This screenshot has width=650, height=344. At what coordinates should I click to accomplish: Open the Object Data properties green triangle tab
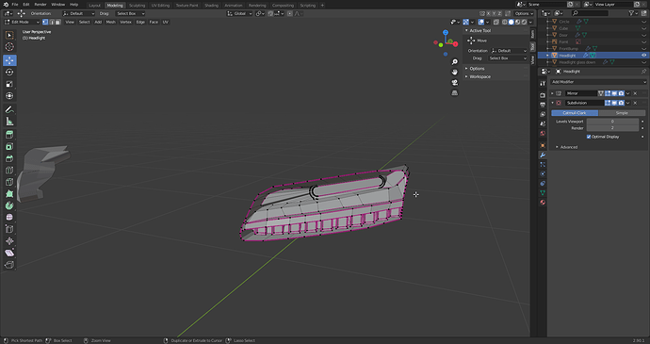[543, 193]
